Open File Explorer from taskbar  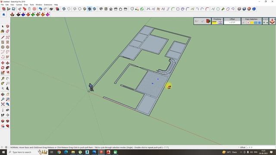point(73,152)
